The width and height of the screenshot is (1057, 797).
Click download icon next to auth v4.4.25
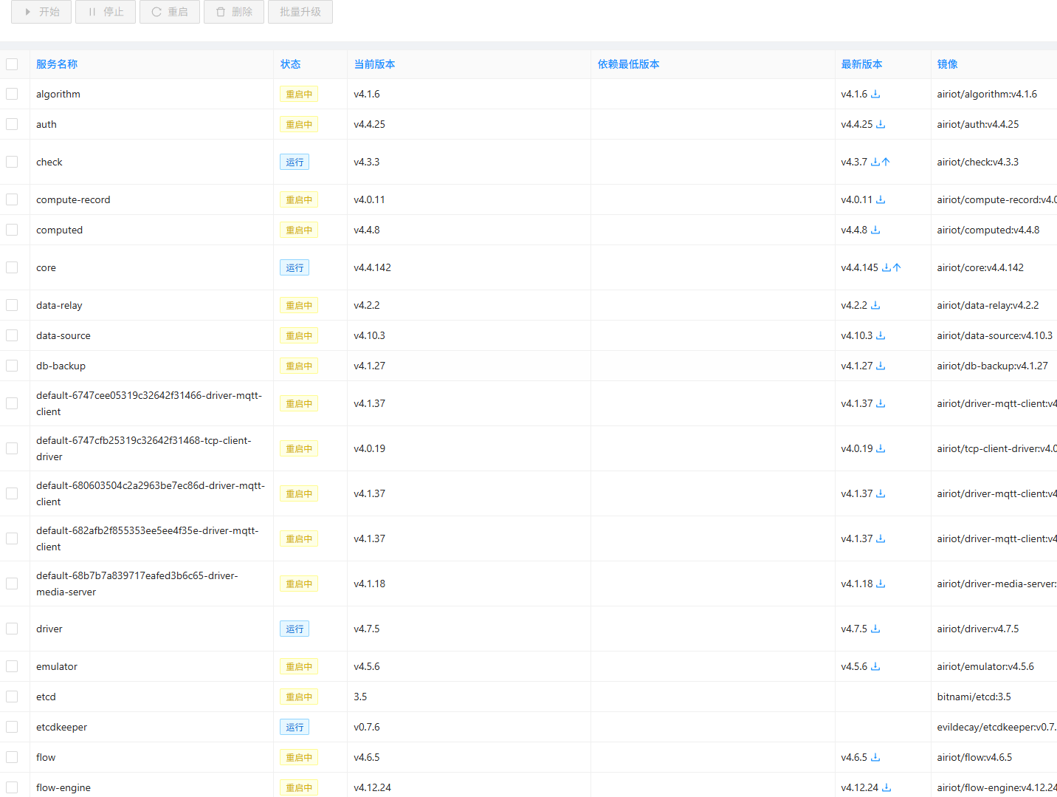pos(881,124)
